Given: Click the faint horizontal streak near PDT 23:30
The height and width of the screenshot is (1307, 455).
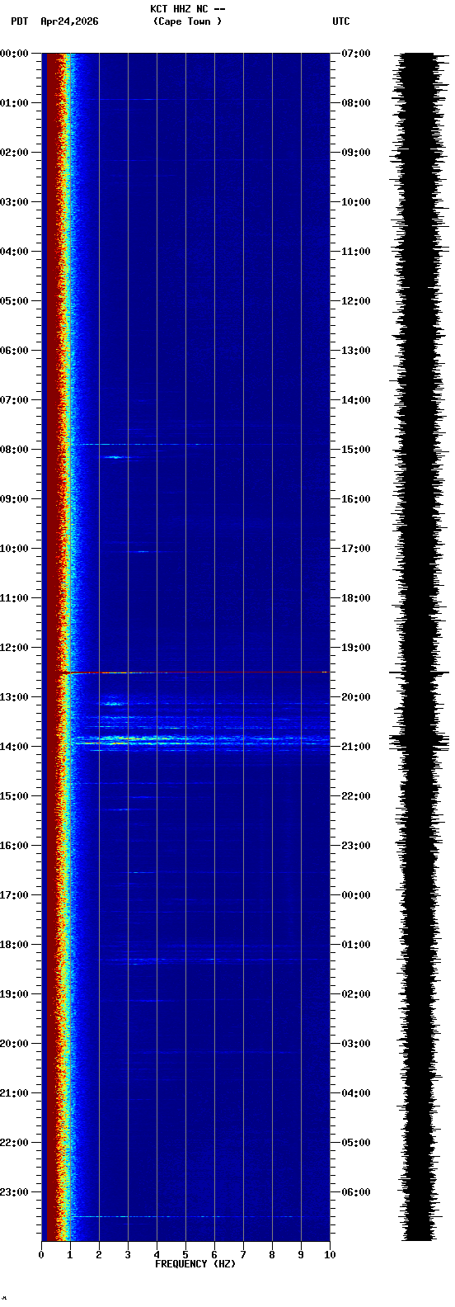Looking at the screenshot, I should pyautogui.click(x=198, y=1216).
